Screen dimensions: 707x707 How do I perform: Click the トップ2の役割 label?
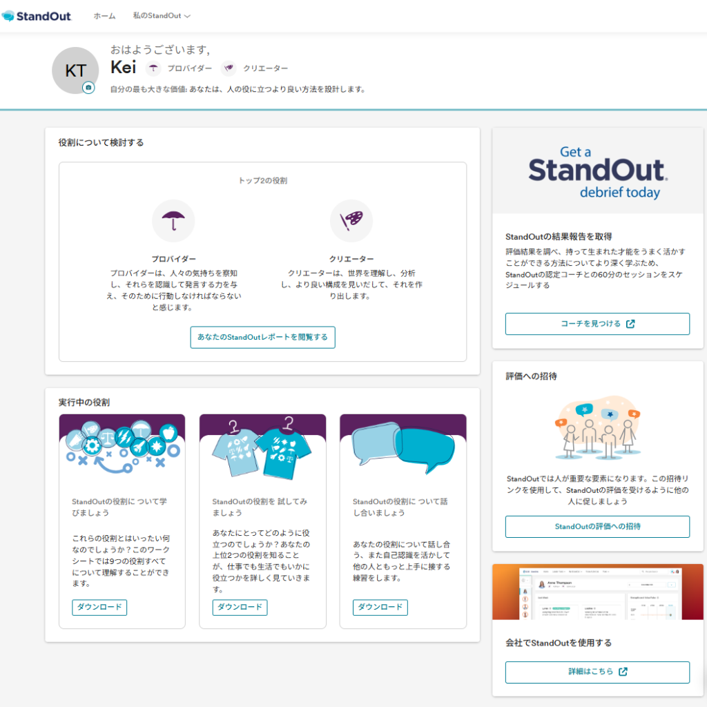263,181
